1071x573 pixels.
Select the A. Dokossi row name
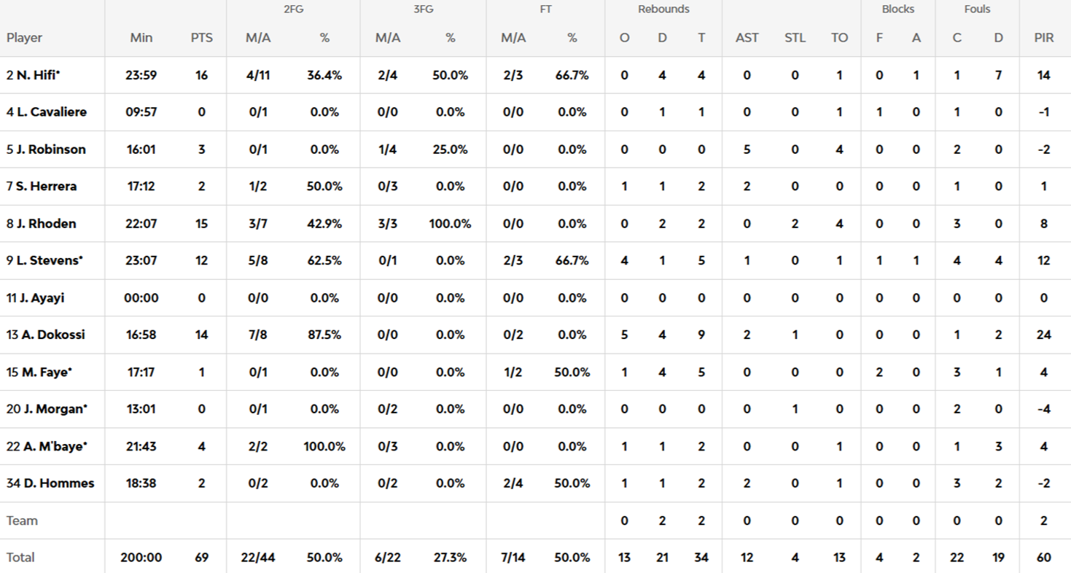[52, 335]
